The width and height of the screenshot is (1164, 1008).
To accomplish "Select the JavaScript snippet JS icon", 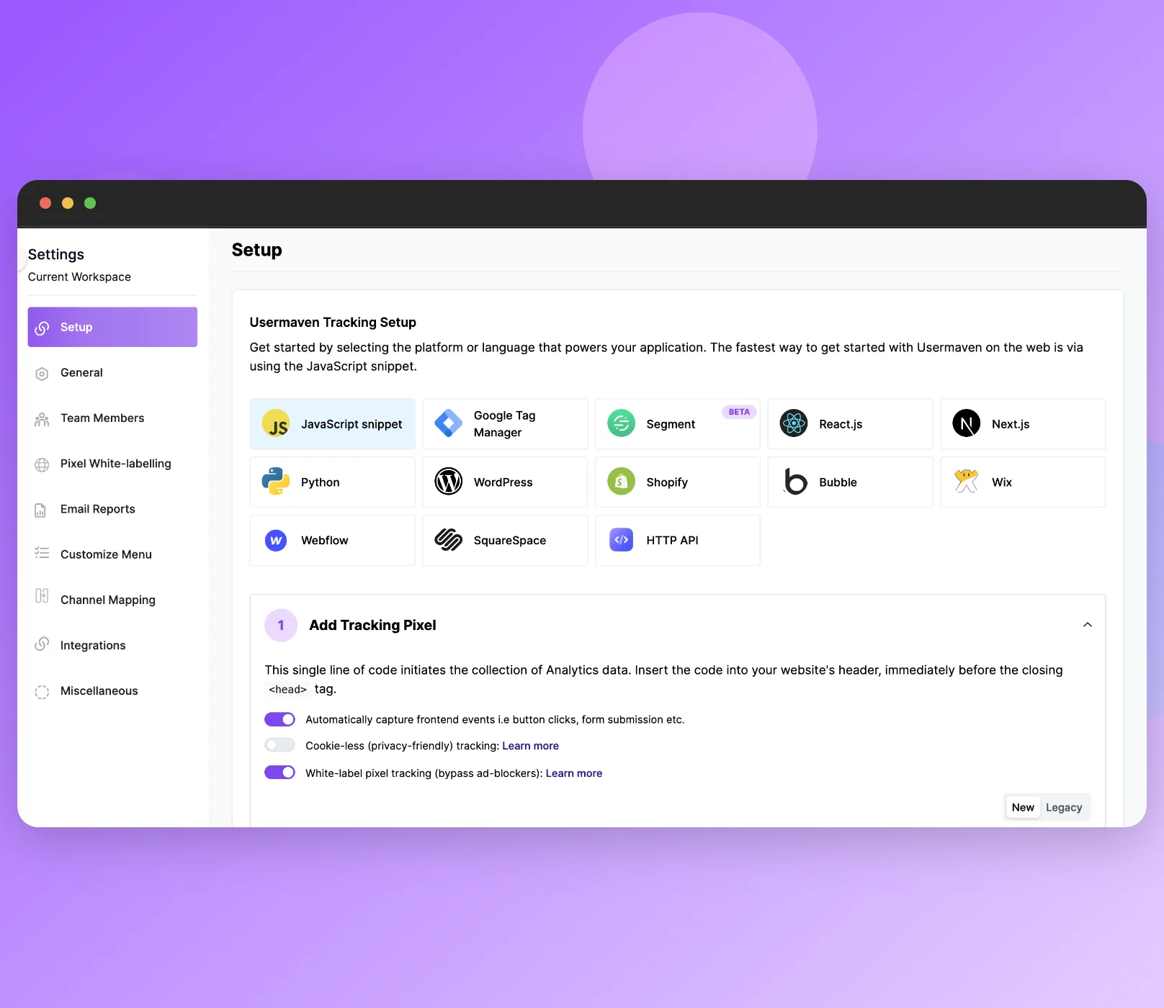I will click(276, 424).
